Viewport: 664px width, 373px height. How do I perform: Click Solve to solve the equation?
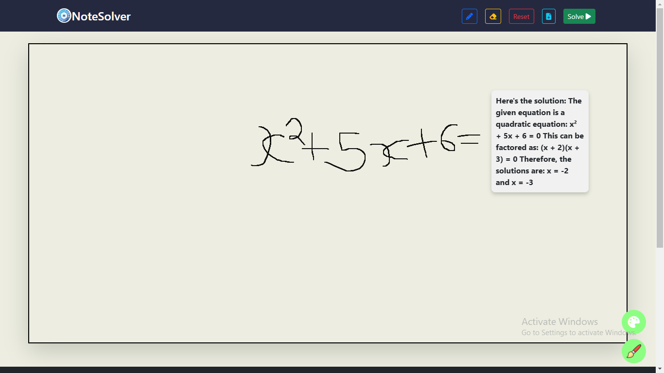[x=579, y=16]
